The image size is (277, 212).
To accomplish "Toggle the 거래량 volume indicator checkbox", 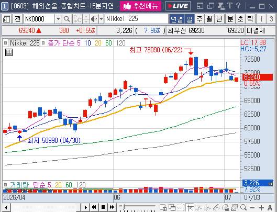I will pos(5,185).
